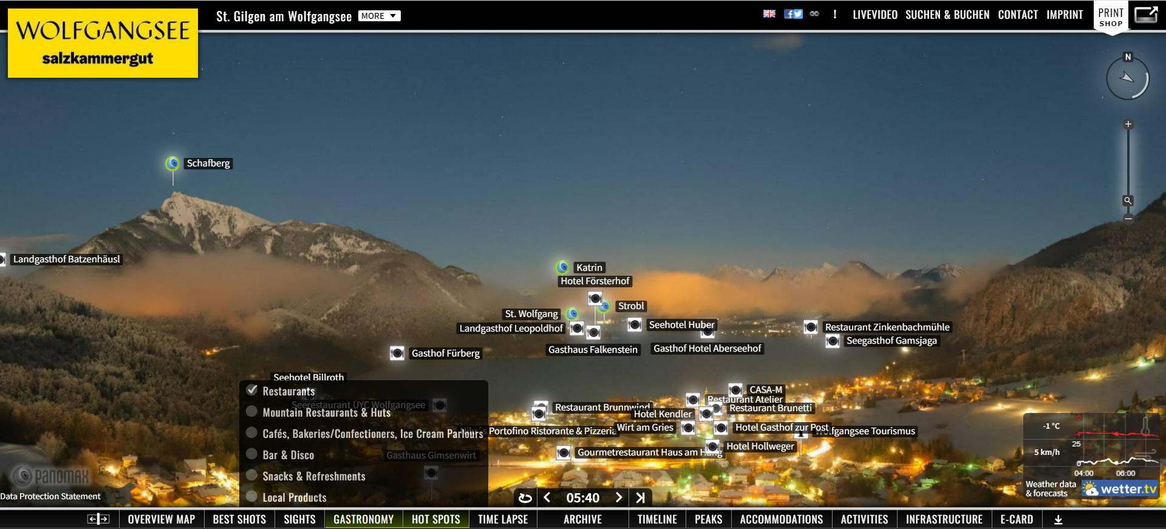This screenshot has width=1166, height=529.
Task: Click the Schafberg peak marker icon
Action: 172,163
